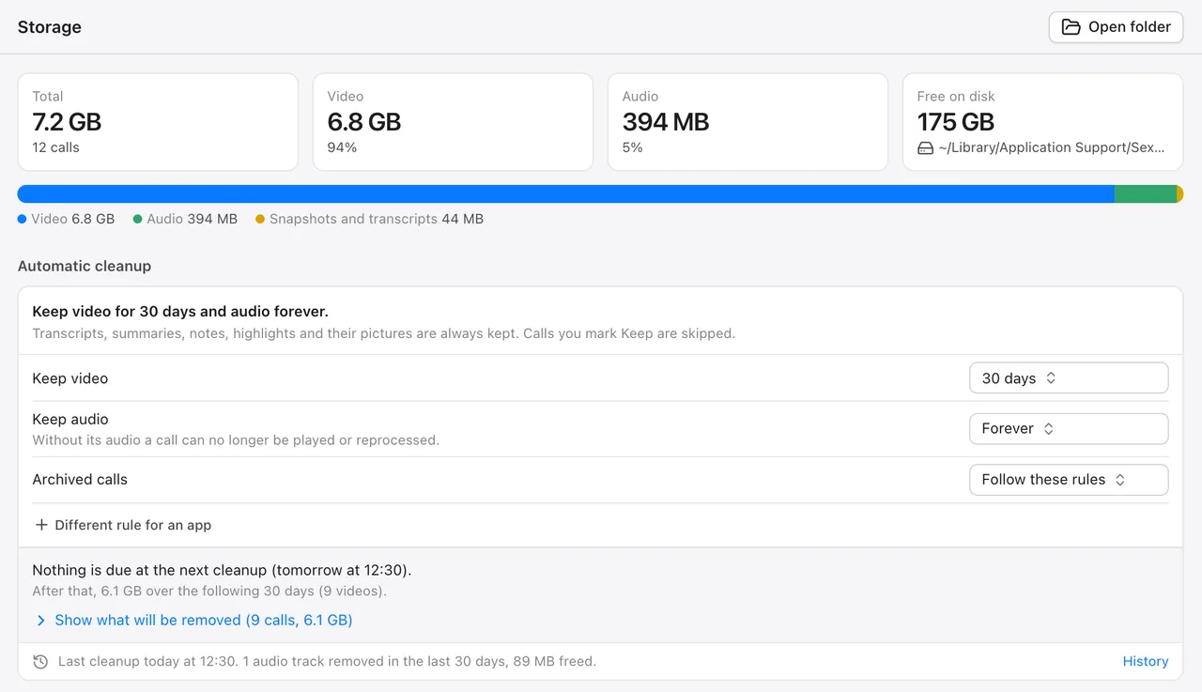The image size is (1202, 692).
Task: Open the Archived calls Follow these rules dropdown
Action: 1069,480
